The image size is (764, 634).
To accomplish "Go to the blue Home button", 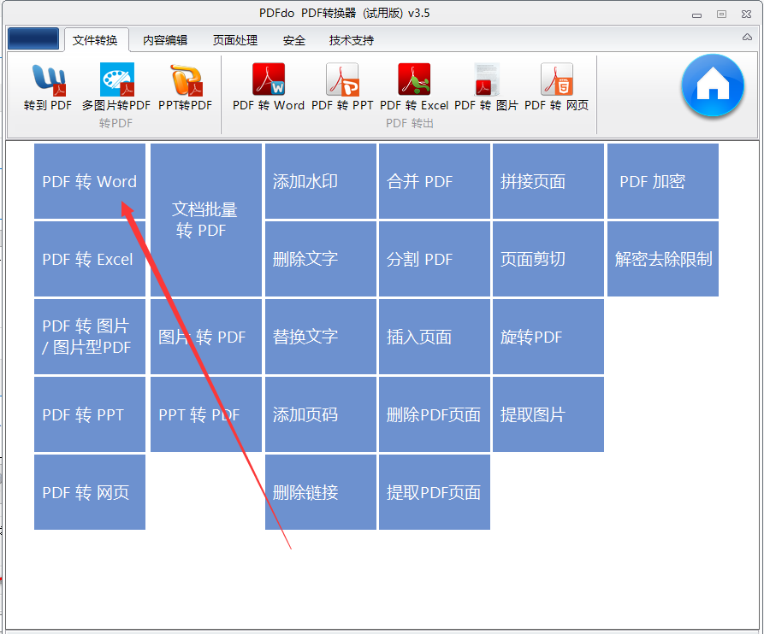I will pyautogui.click(x=712, y=85).
